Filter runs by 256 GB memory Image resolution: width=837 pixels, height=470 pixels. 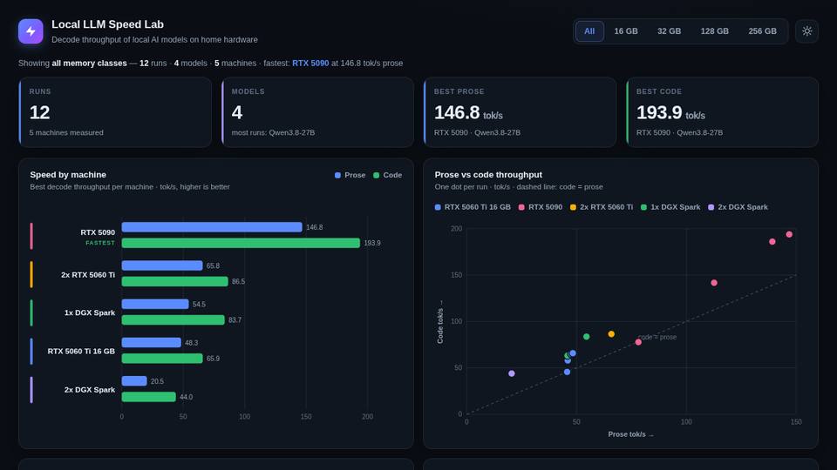(x=762, y=31)
